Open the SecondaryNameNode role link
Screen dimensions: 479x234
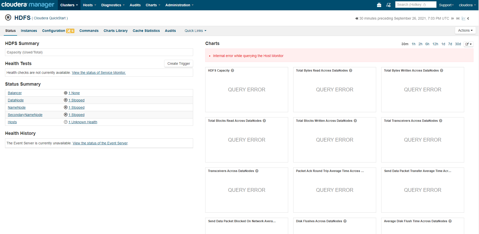click(25, 115)
